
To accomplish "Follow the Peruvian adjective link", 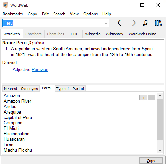I will point(40,69).
